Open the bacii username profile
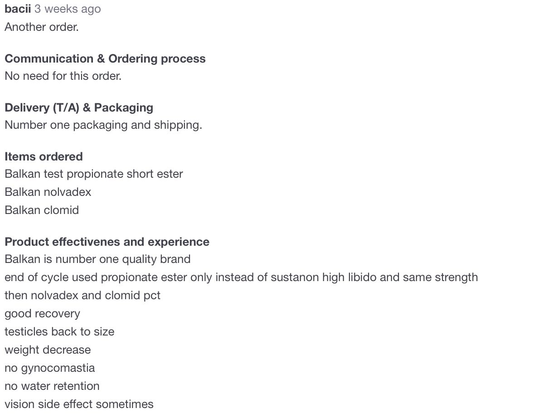Image resolution: width=553 pixels, height=418 pixels. 18,9
